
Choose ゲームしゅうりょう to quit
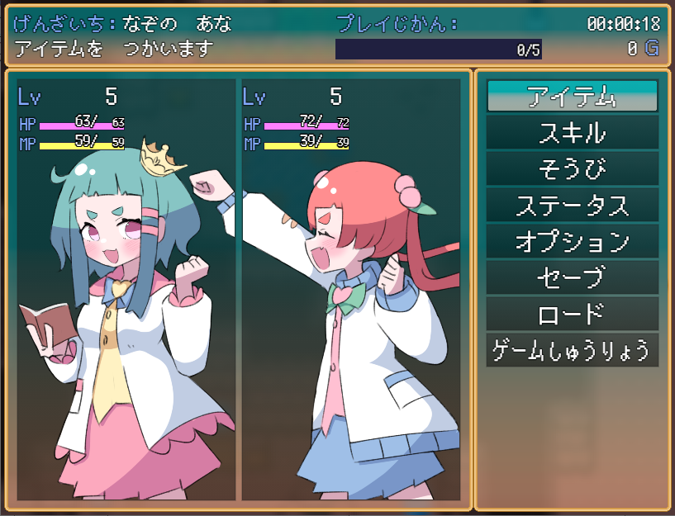[x=572, y=350]
